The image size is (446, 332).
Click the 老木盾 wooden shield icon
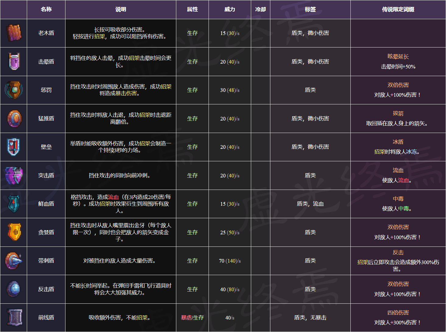pos(14,33)
